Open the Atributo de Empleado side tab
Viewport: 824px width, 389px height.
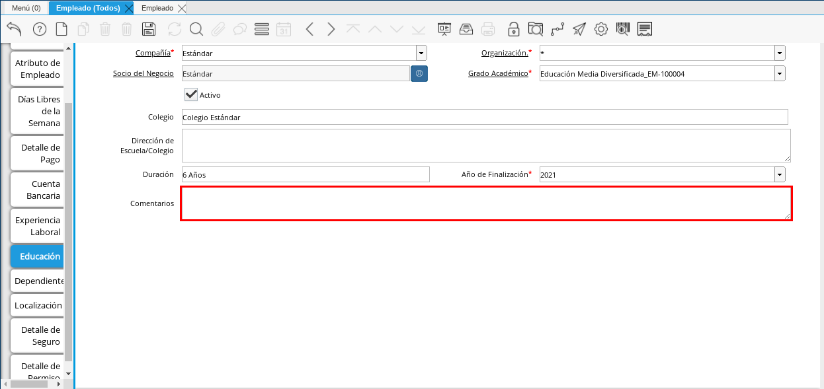(37, 69)
